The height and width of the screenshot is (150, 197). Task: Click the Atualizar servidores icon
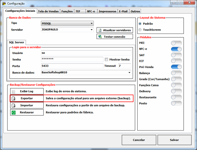point(100,30)
